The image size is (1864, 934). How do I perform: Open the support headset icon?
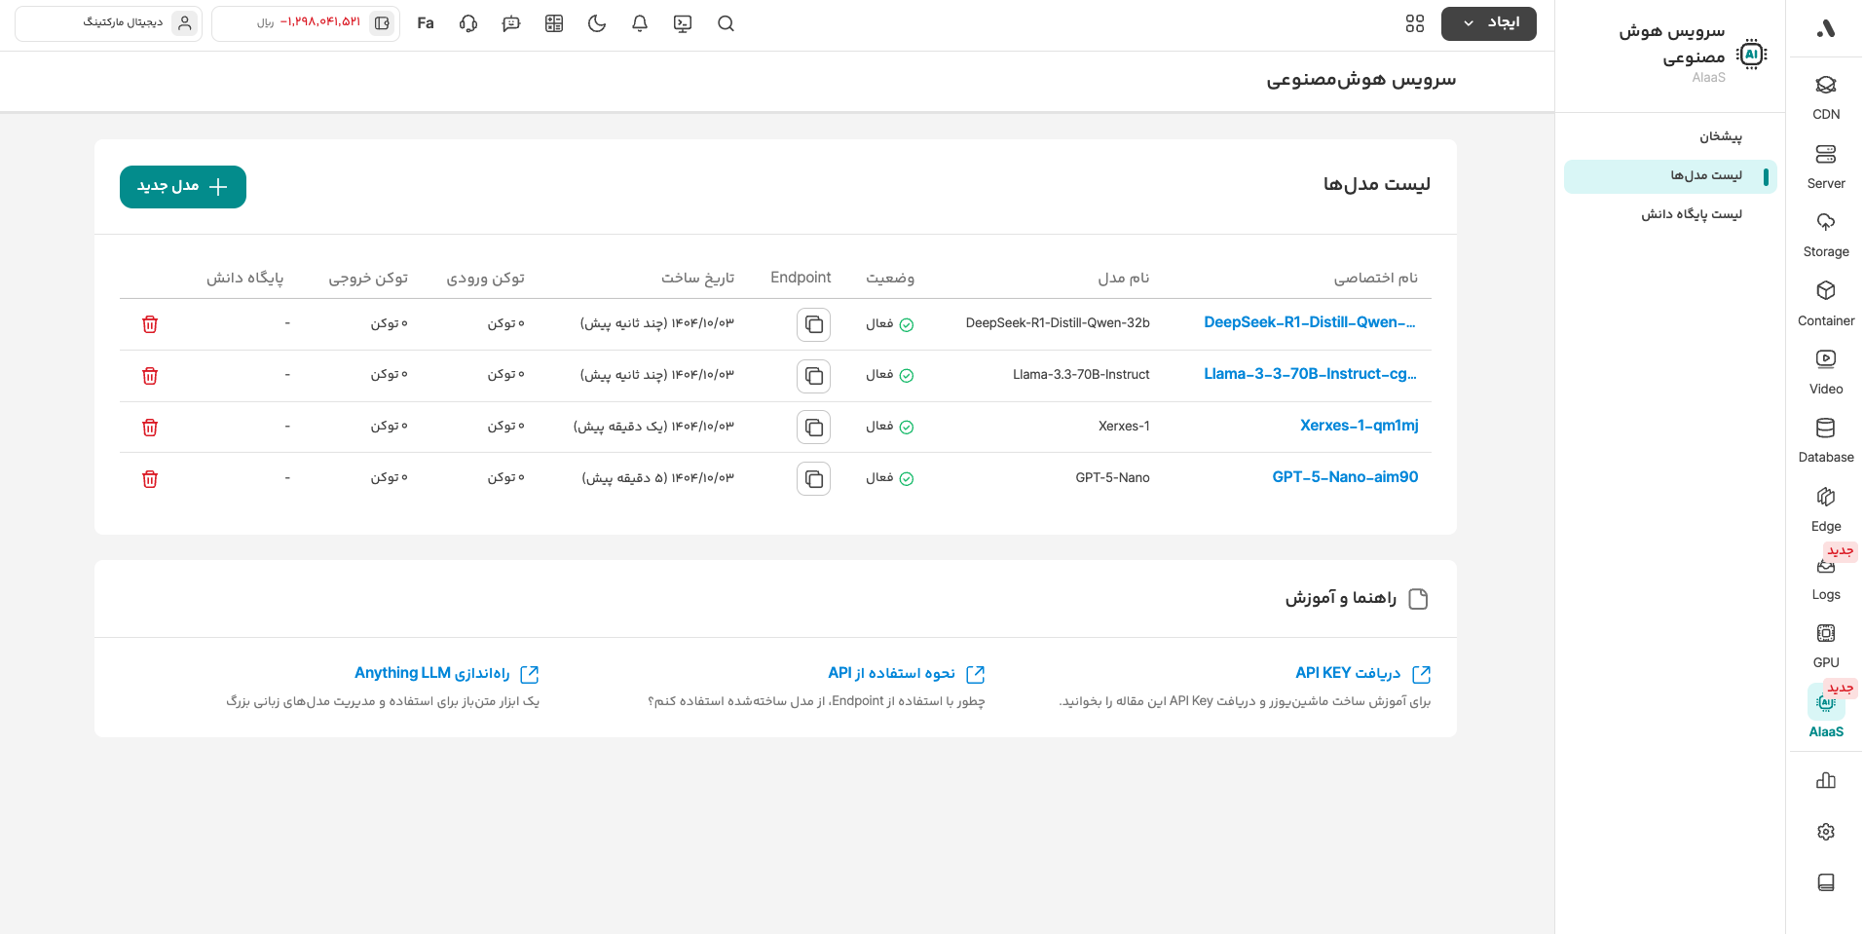tap(468, 23)
